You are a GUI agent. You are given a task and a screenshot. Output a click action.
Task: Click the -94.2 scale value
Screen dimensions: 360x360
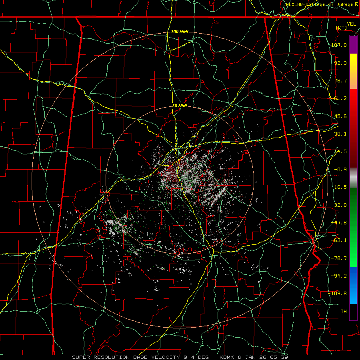click(x=339, y=276)
